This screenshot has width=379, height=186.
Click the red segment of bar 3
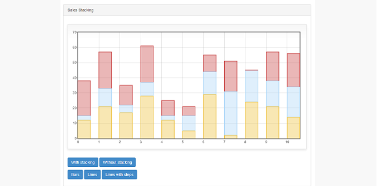[147, 64]
